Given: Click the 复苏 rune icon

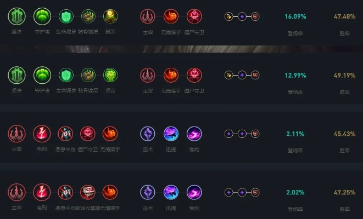Looking at the screenshot, I should pos(110,16).
